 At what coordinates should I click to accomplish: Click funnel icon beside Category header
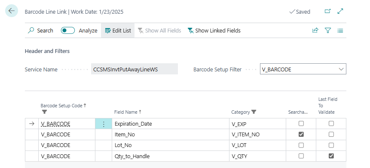(254, 112)
